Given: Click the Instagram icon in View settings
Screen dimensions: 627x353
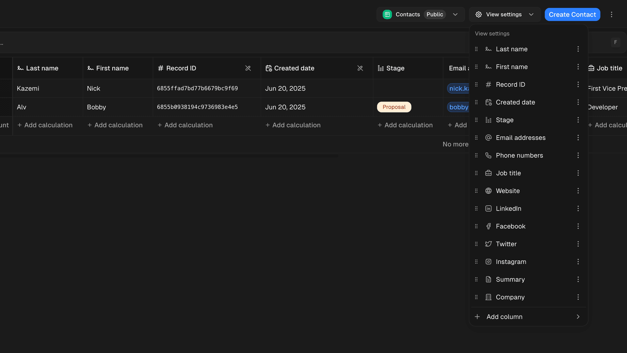Looking at the screenshot, I should [489, 261].
